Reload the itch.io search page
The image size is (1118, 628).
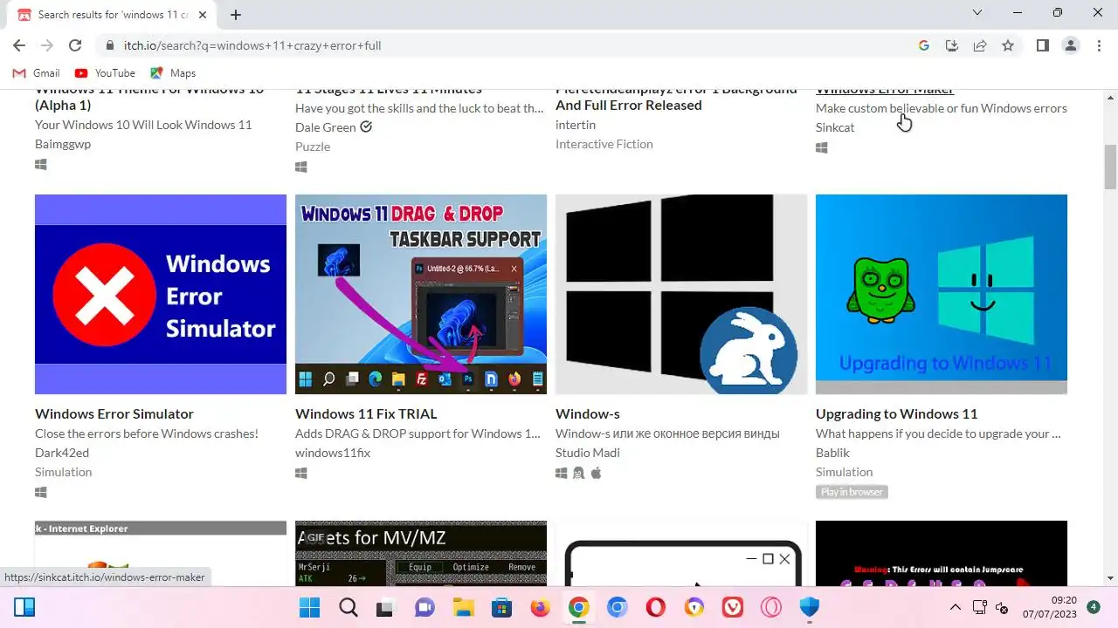[75, 45]
